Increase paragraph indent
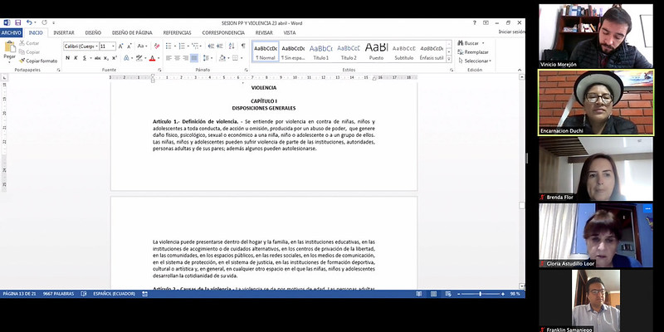Viewport: 664px width, 332px height. coord(220,46)
